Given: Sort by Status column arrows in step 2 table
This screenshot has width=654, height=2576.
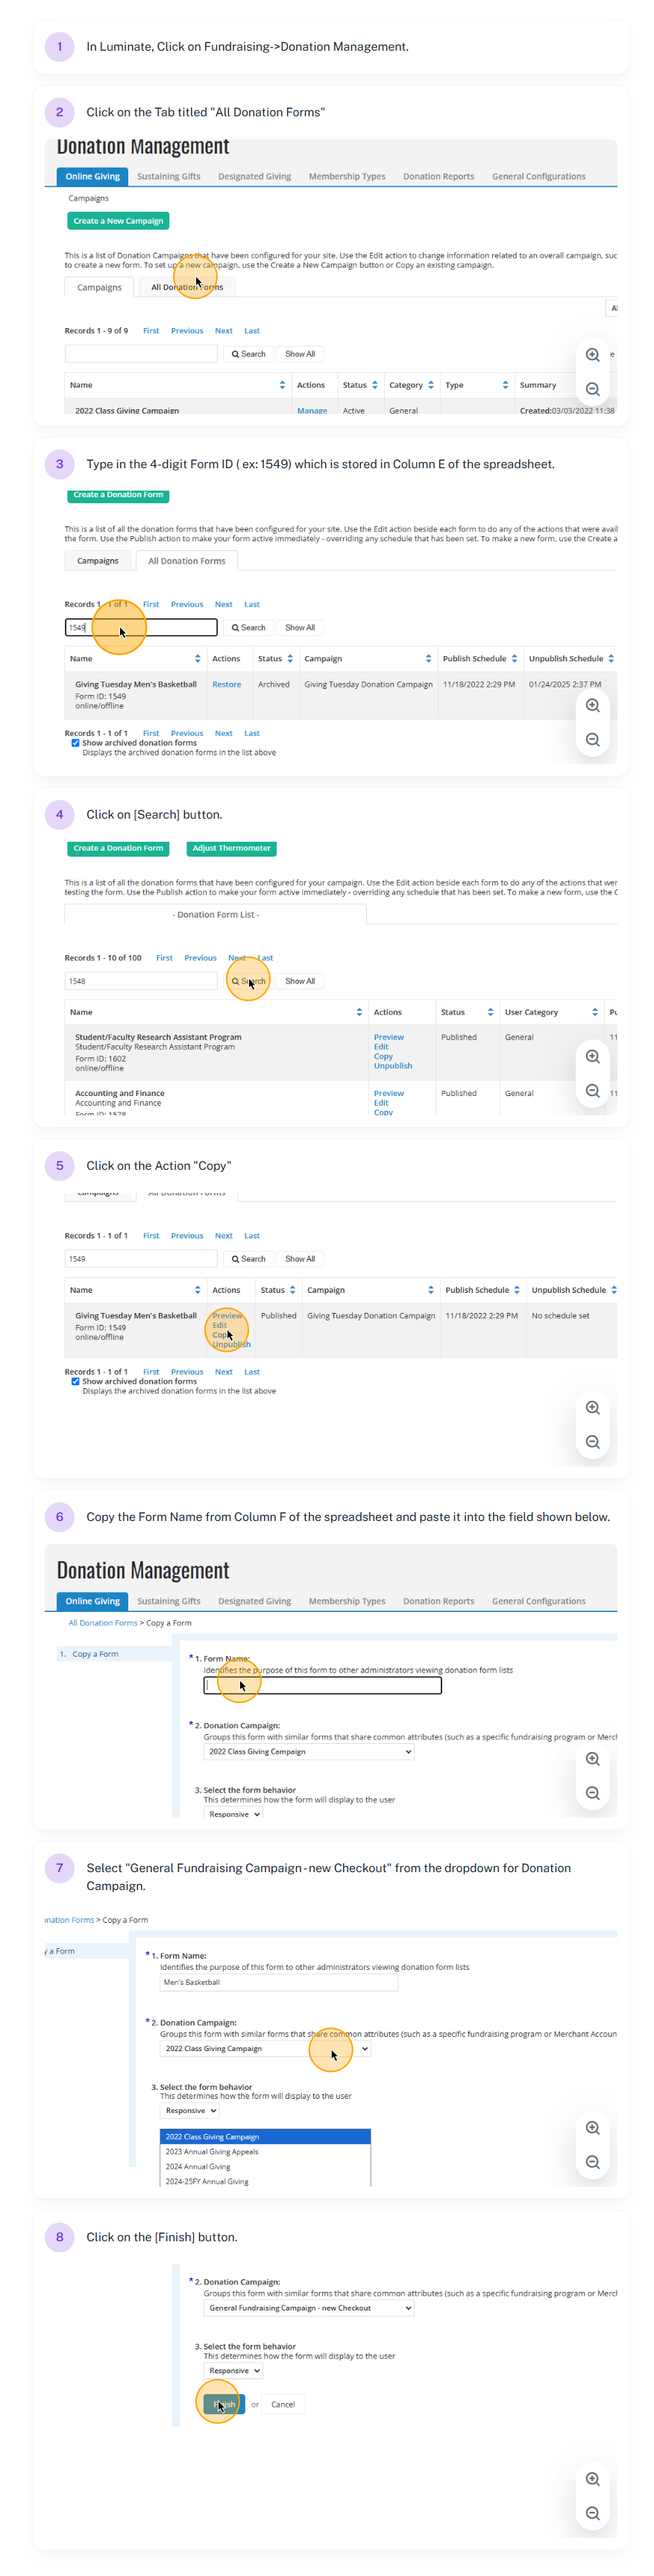Looking at the screenshot, I should click(375, 385).
